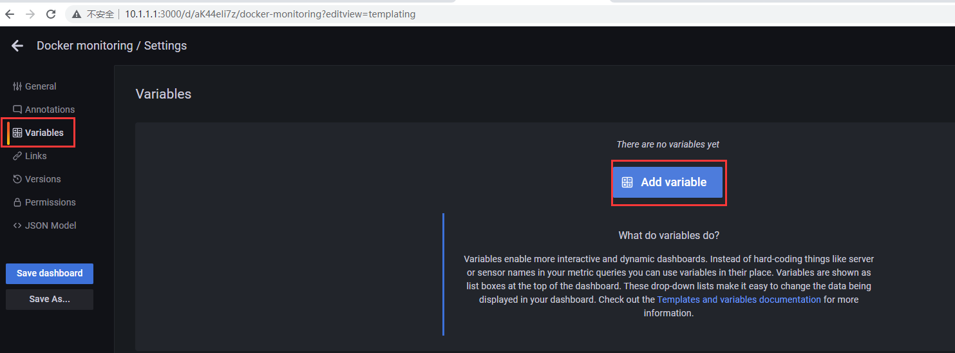This screenshot has width=955, height=353.
Task: Click the icon inside the Add variable button
Action: 627,182
